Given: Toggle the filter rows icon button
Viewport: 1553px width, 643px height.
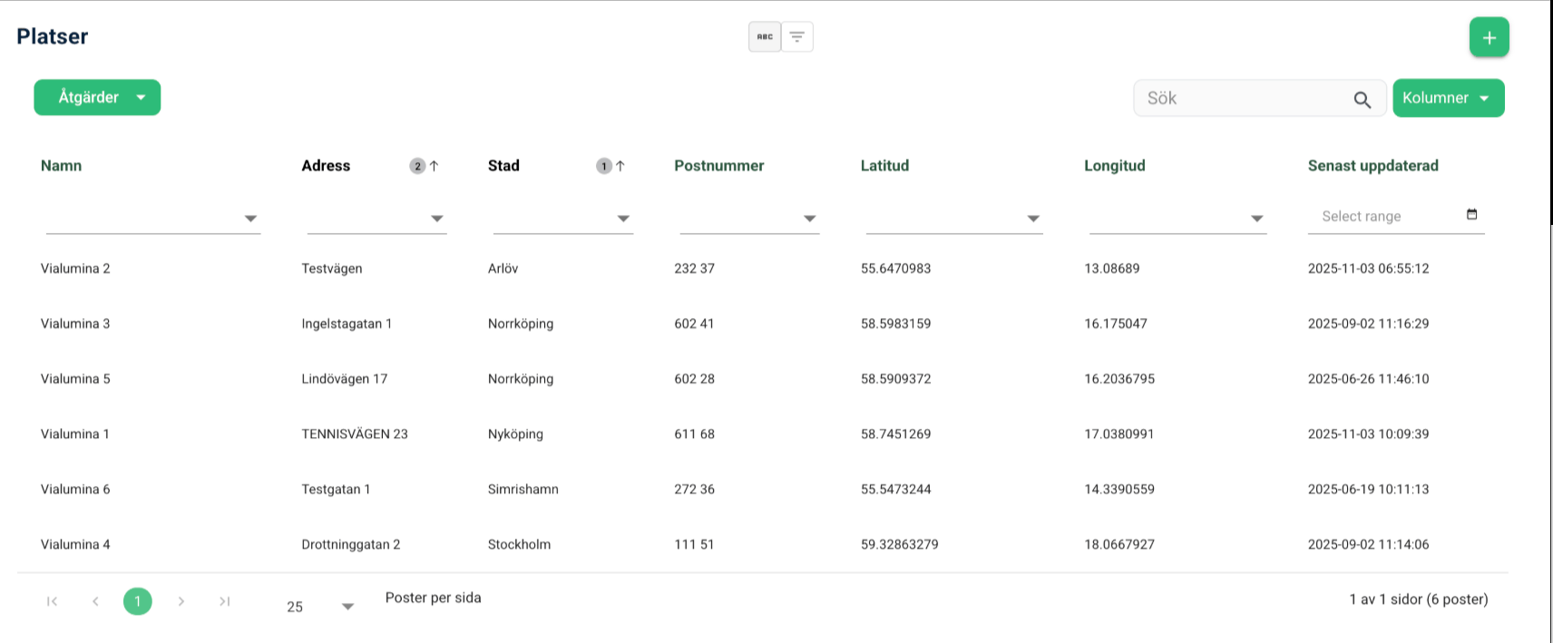Looking at the screenshot, I should coord(796,37).
